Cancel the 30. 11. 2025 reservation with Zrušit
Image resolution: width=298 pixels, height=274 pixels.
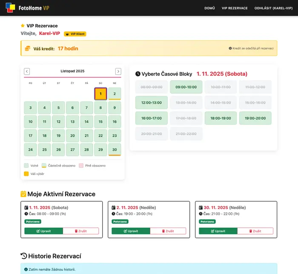coord(255,231)
